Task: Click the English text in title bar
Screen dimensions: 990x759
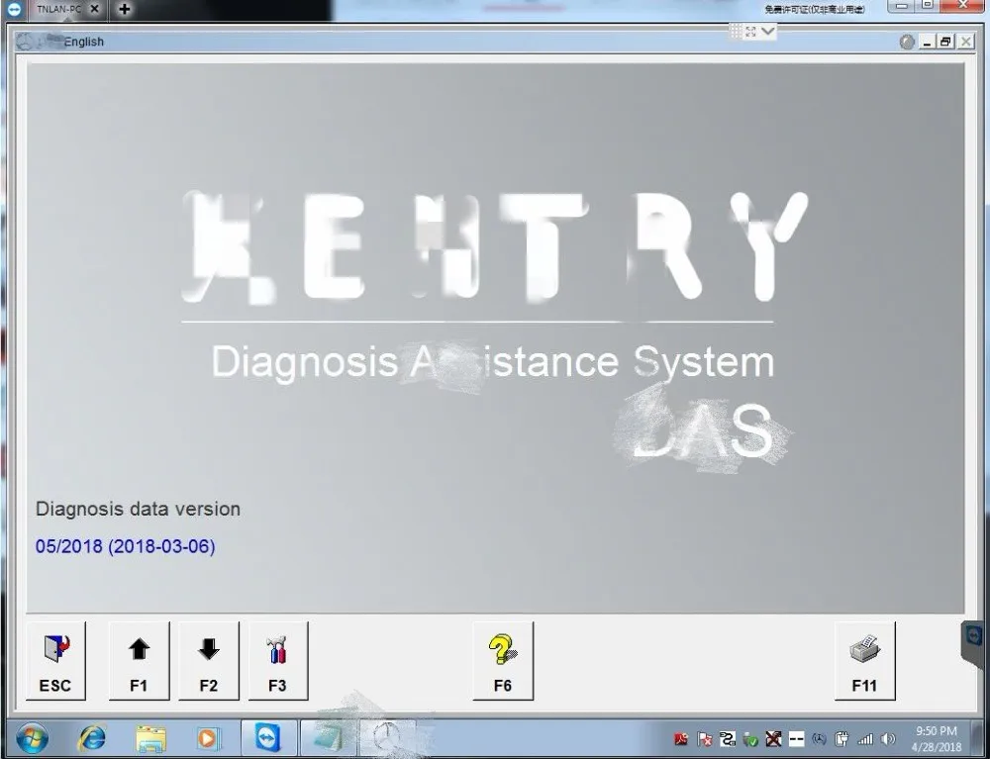Action: pos(84,42)
